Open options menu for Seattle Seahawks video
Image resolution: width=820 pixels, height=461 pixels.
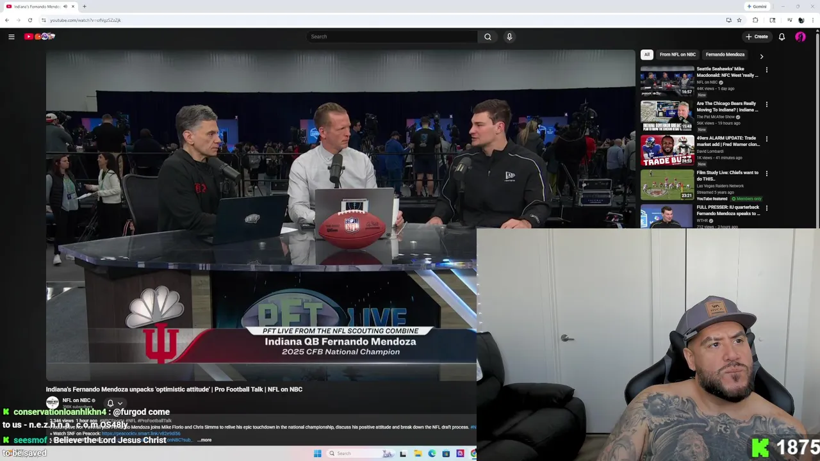767,70
